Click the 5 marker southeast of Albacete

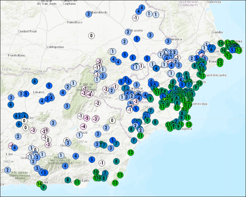137,39
